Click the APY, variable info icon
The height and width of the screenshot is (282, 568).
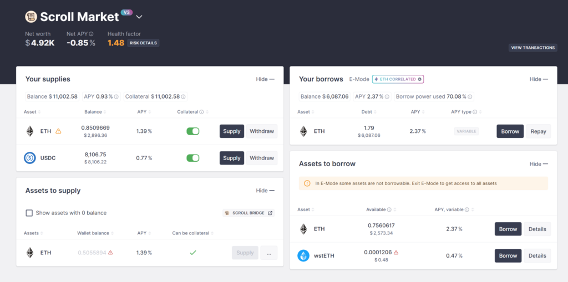tap(467, 209)
